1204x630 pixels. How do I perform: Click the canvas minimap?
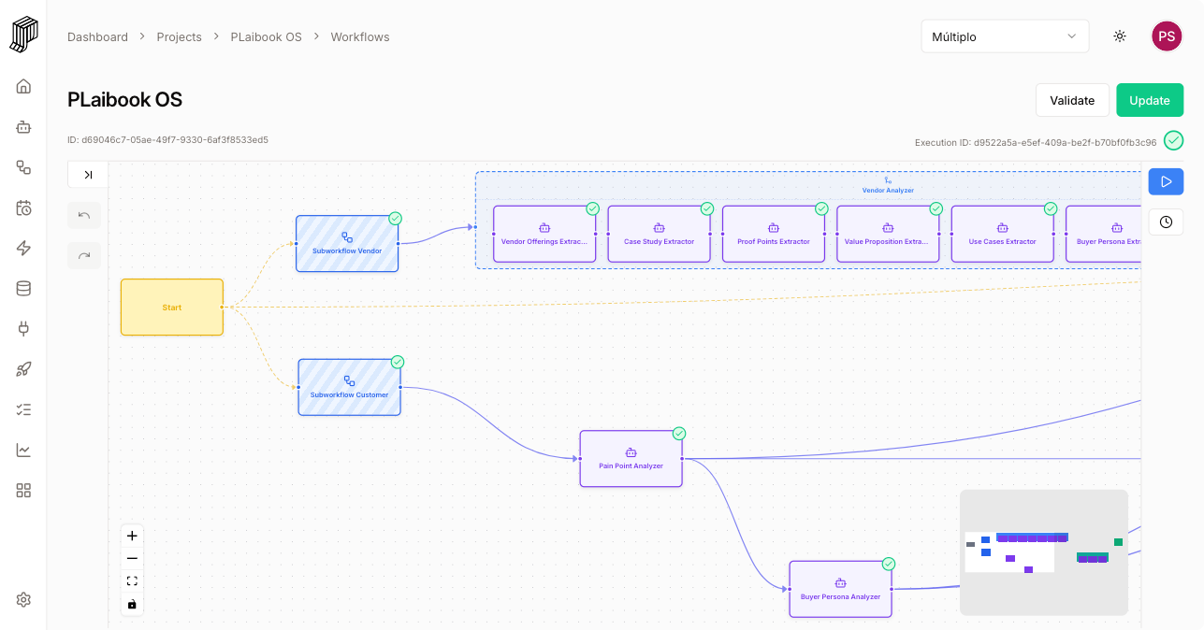tap(1044, 552)
